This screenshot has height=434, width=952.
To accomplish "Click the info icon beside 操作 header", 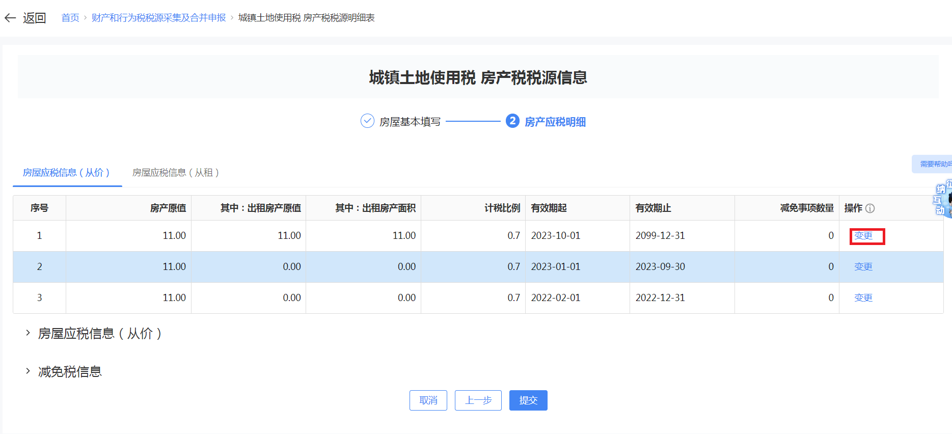I will 870,208.
